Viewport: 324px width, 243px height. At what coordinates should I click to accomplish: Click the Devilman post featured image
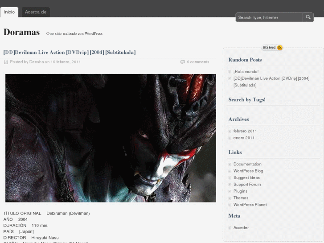(x=111, y=138)
